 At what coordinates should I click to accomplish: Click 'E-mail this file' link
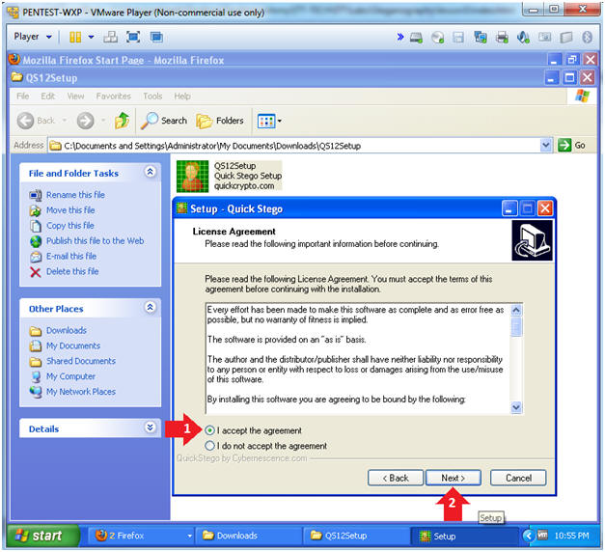(71, 257)
